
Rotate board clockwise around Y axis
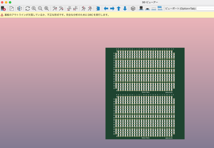(69, 9)
